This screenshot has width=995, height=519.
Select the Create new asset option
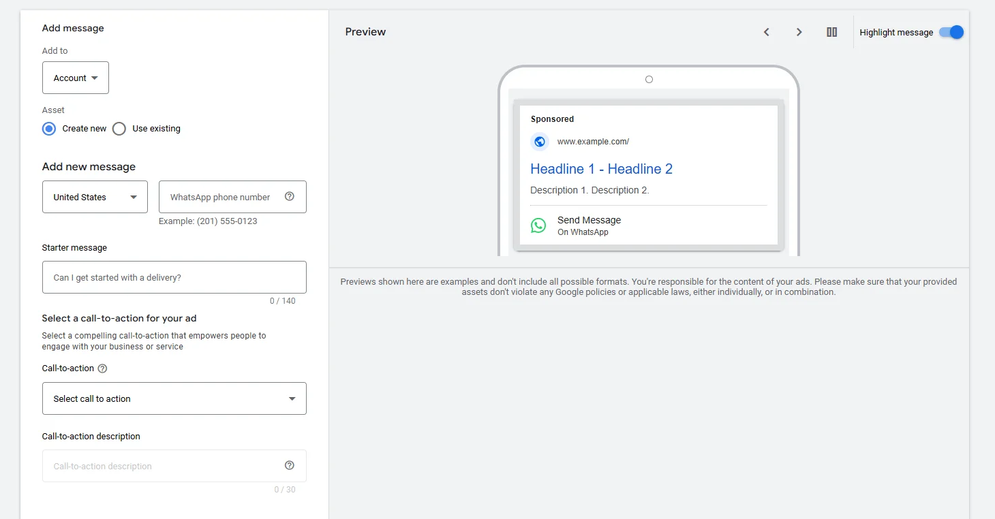tap(48, 128)
